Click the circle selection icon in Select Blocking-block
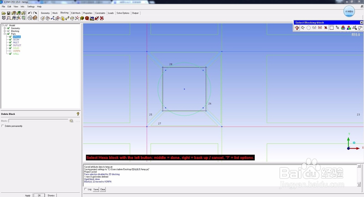The height and width of the screenshot is (197, 364). pos(309,28)
